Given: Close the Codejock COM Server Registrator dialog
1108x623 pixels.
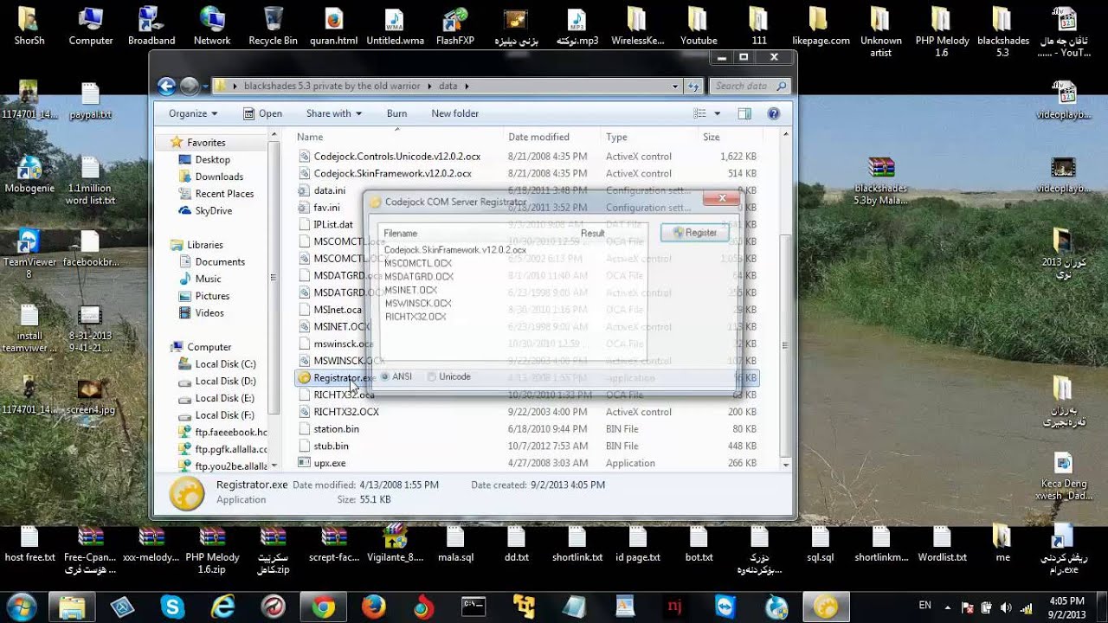Looking at the screenshot, I should (x=720, y=200).
